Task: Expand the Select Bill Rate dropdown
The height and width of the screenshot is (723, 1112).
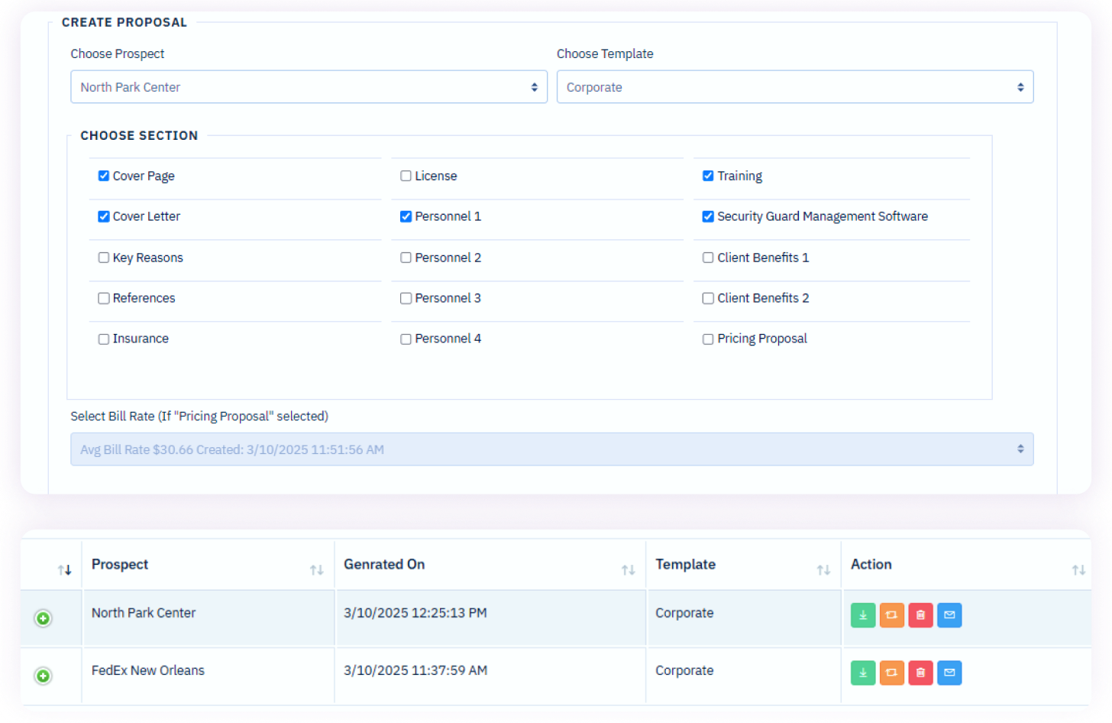Action: tap(551, 449)
